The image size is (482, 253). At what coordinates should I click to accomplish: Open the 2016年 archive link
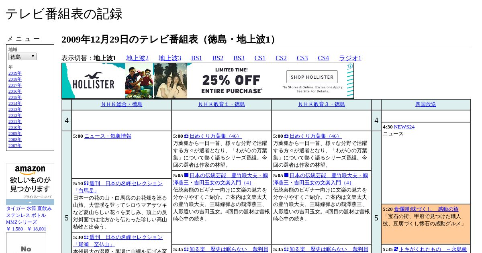[x=15, y=92]
